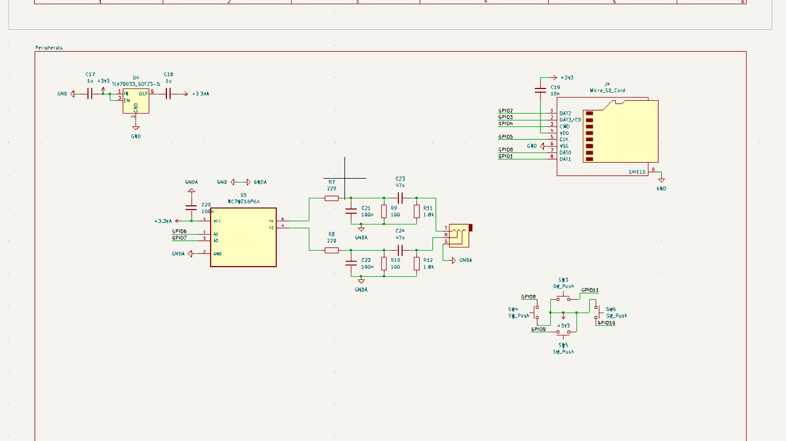
Task: Click the Peripherals sheet title text
Action: [49, 47]
